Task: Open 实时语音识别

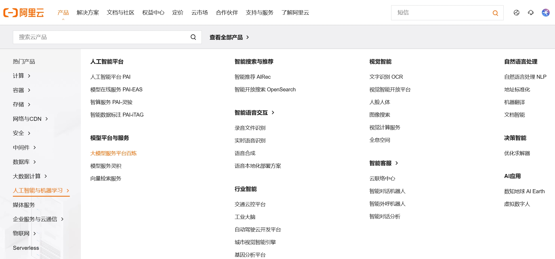Action: click(250, 141)
